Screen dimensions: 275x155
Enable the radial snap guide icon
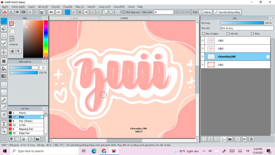click(x=92, y=12)
